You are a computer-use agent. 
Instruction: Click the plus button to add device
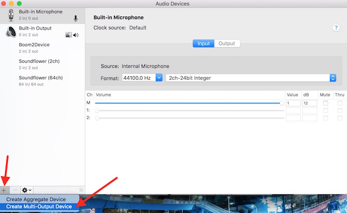[x=5, y=190]
